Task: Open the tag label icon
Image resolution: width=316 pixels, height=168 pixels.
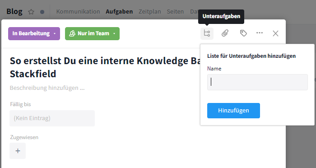Action: 243,33
